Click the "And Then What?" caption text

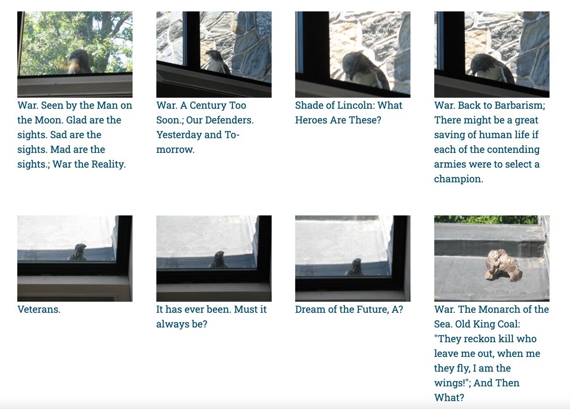point(477,390)
